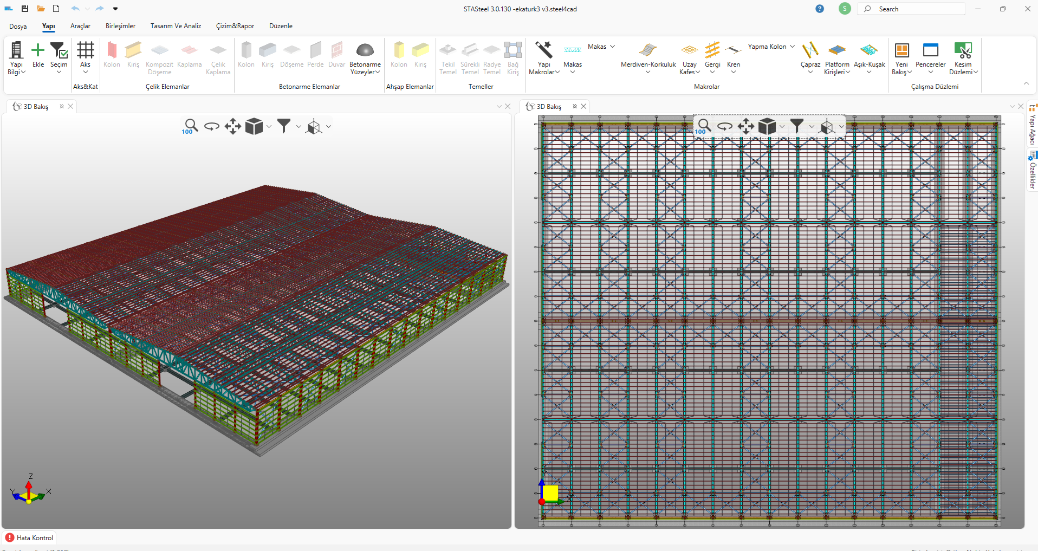Pin the right 3D Bakış tab
1038x551 pixels.
pos(575,106)
